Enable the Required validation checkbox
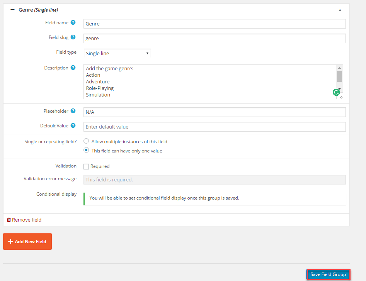The height and width of the screenshot is (281, 366). [86, 166]
